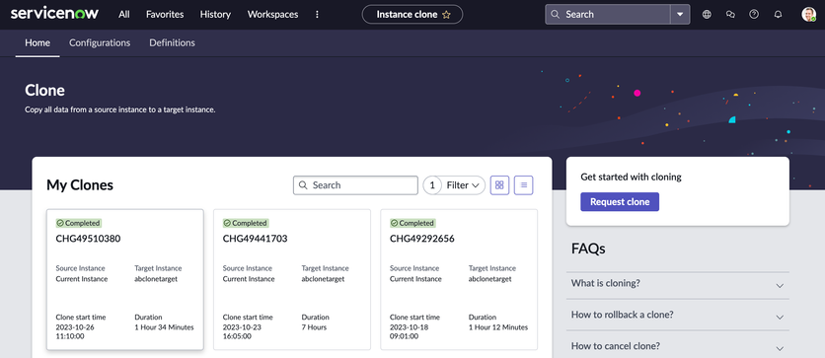Open the globe language selector

[x=707, y=15]
